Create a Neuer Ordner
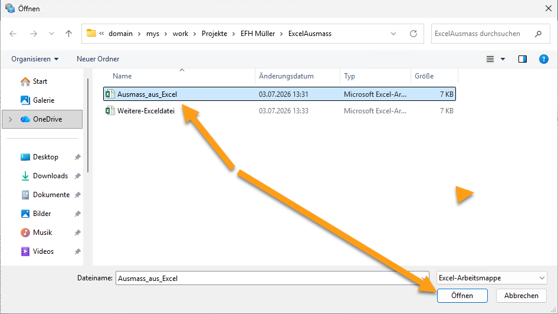This screenshot has width=558, height=314. click(x=98, y=59)
